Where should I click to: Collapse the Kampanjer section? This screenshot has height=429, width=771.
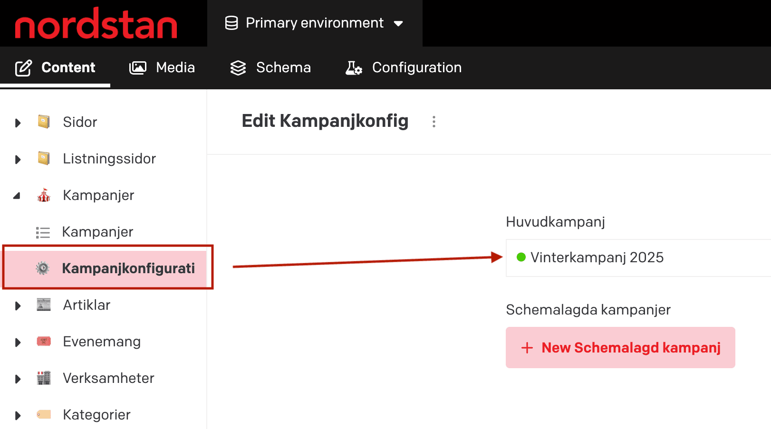pos(18,195)
